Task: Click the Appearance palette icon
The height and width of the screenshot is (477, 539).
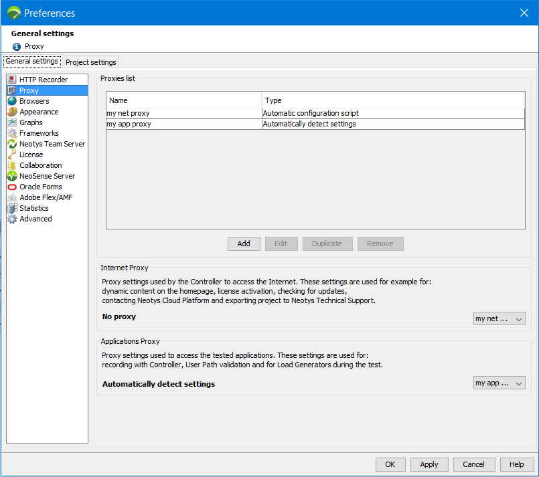Action: point(12,112)
